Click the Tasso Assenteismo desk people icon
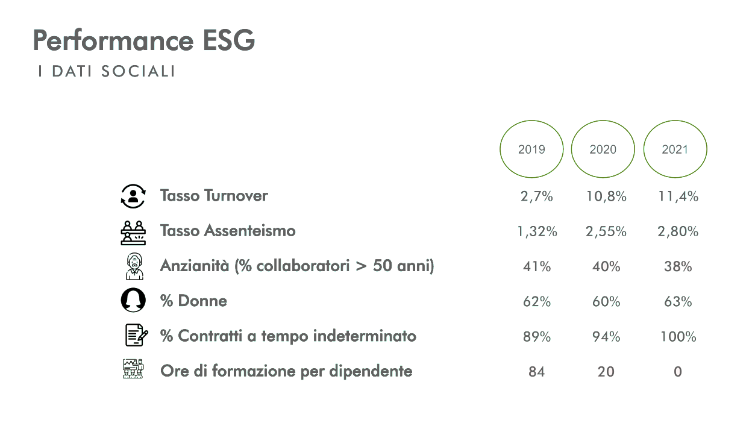 coord(133,232)
